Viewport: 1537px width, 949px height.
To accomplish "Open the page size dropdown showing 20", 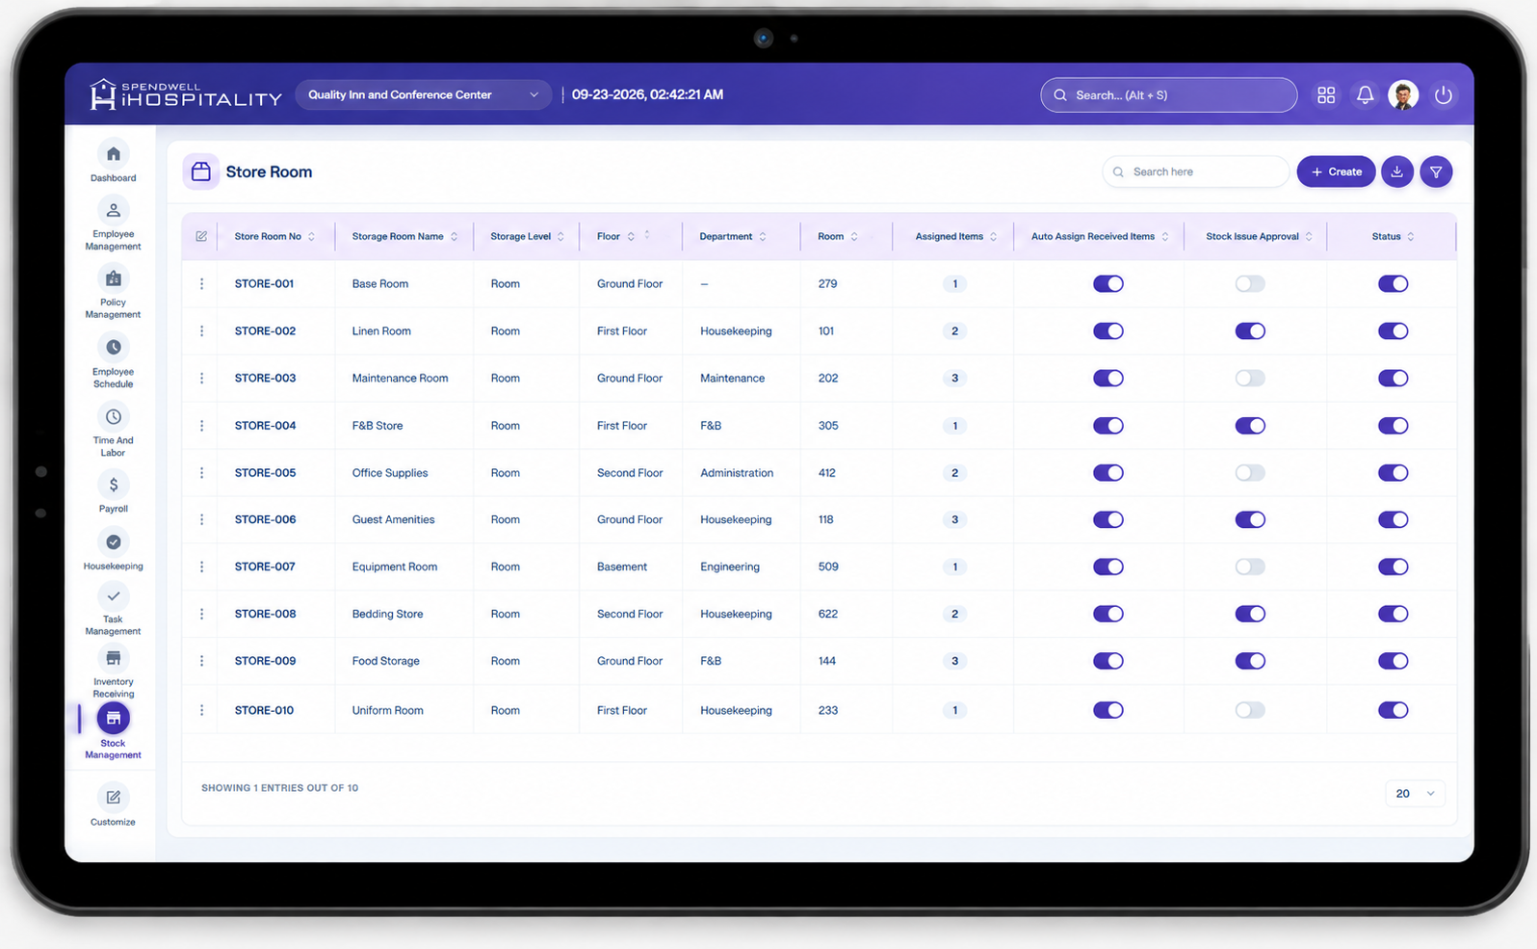I will coord(1415,794).
